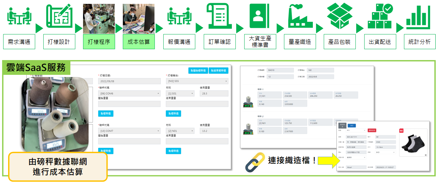This screenshot has width=436, height=182.
Task: Click 取磅秤值 button below N01 結束重量
Action: coord(173,151)
